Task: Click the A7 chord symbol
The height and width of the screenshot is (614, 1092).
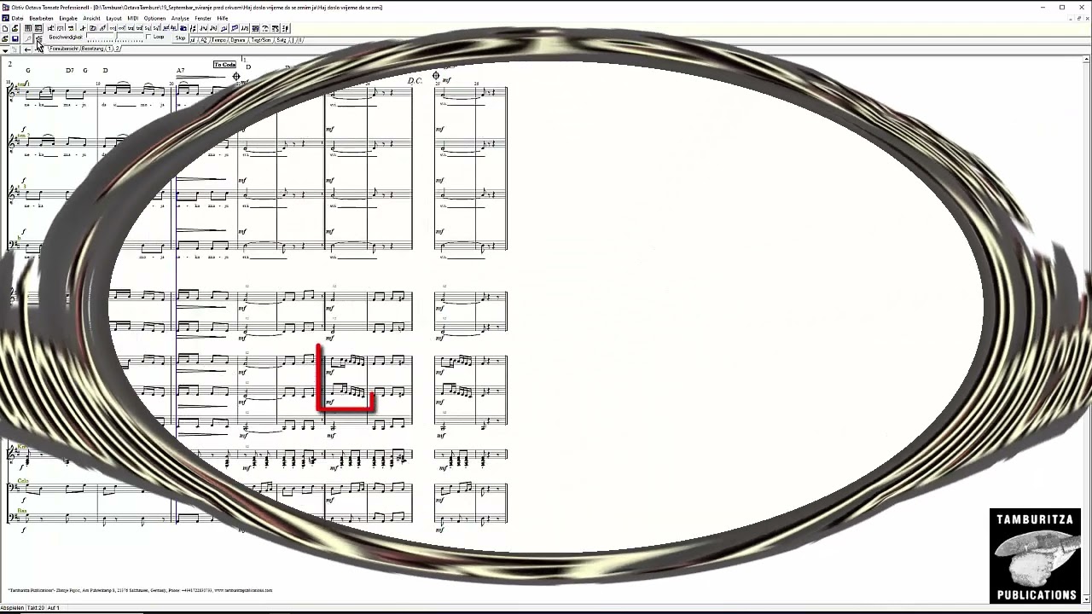Action: tap(181, 71)
